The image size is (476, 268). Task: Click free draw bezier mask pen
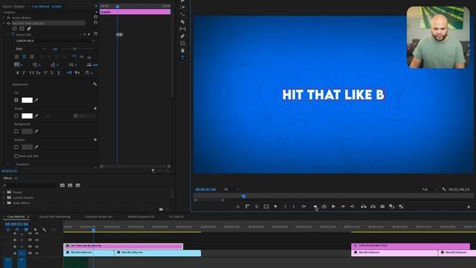[29, 28]
